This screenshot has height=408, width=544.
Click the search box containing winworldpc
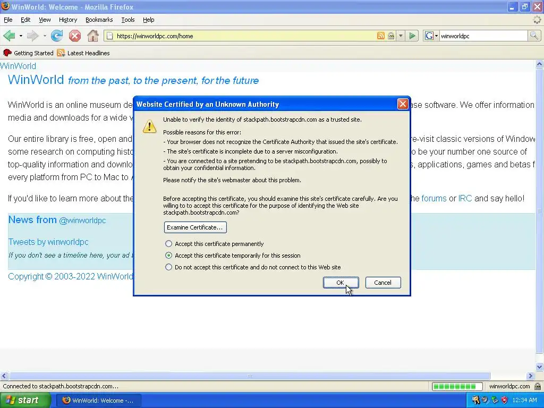(483, 36)
